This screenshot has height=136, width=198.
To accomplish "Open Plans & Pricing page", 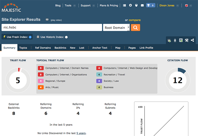I will point(109,5).
